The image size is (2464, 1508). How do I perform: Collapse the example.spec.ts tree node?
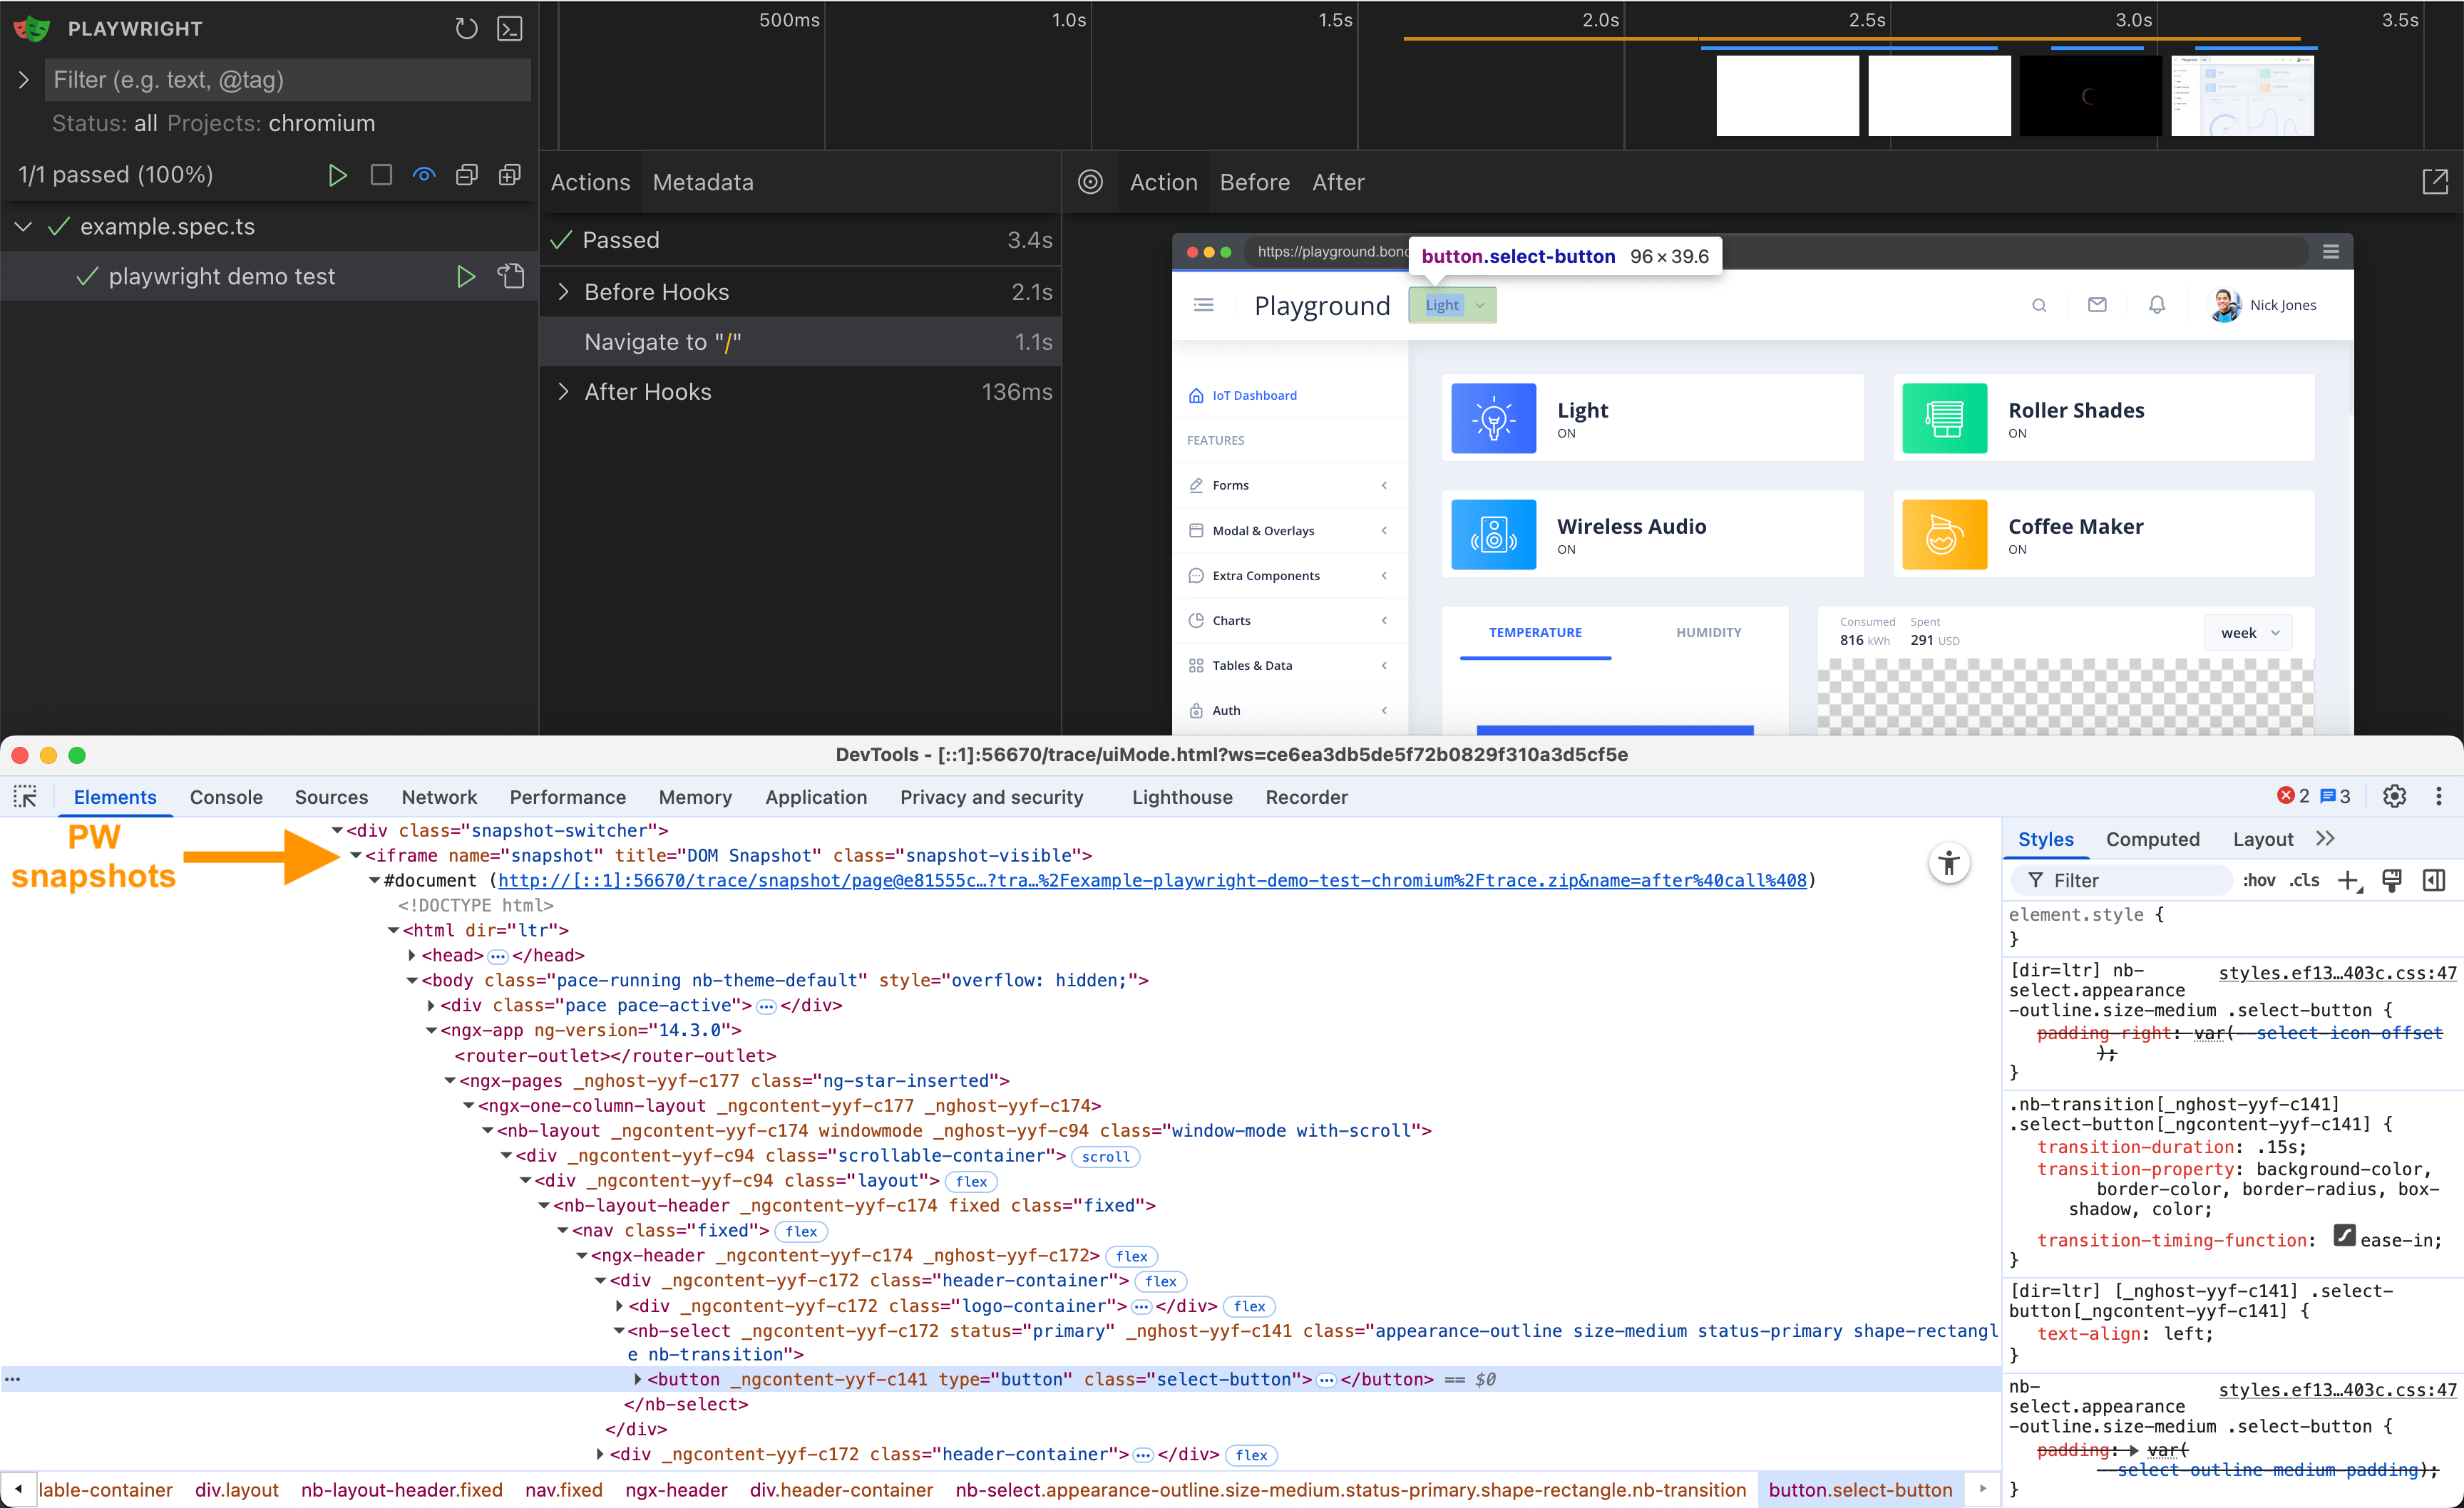pos(24,227)
